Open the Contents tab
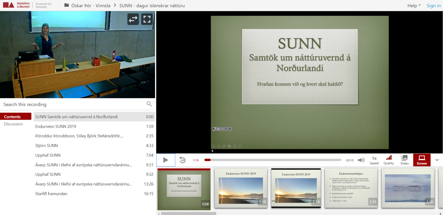 click(12, 117)
